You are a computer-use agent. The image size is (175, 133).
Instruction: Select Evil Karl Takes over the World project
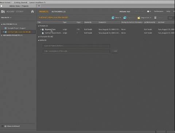click(x=19, y=32)
